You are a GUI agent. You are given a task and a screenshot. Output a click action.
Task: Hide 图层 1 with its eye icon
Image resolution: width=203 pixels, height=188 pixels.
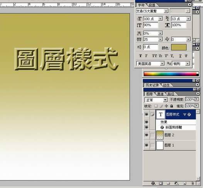[146, 145]
